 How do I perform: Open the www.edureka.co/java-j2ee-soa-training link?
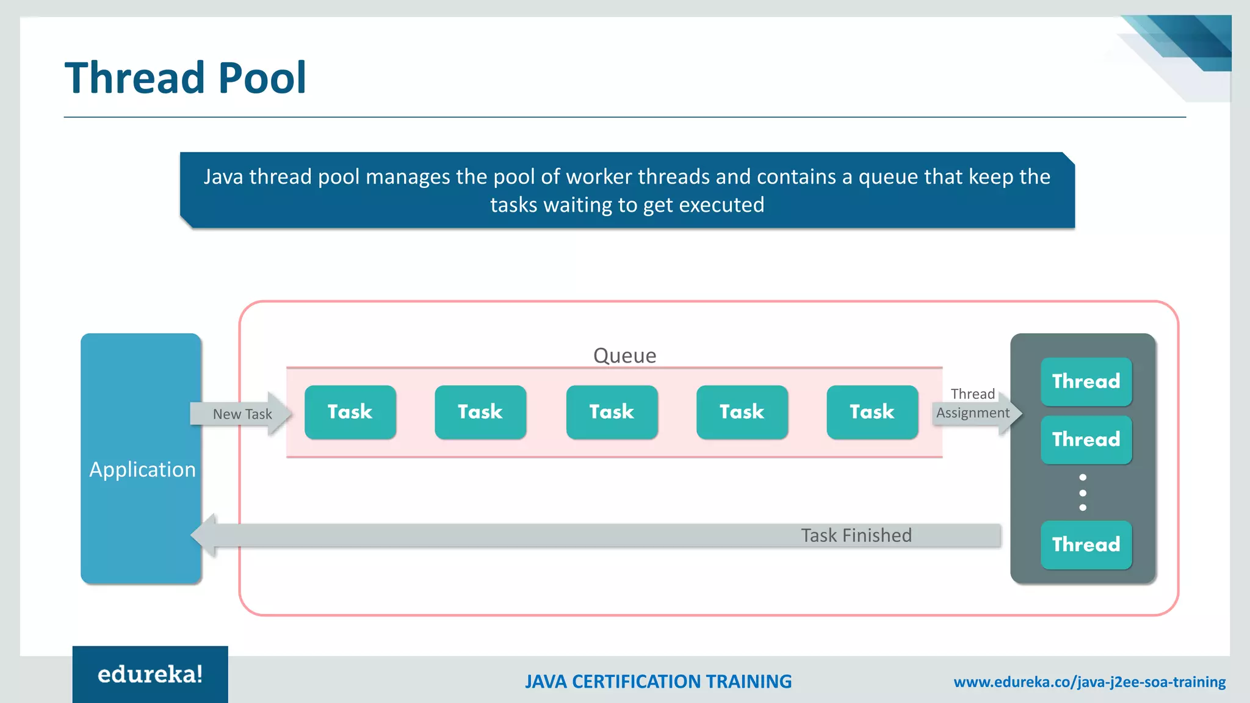(1089, 682)
